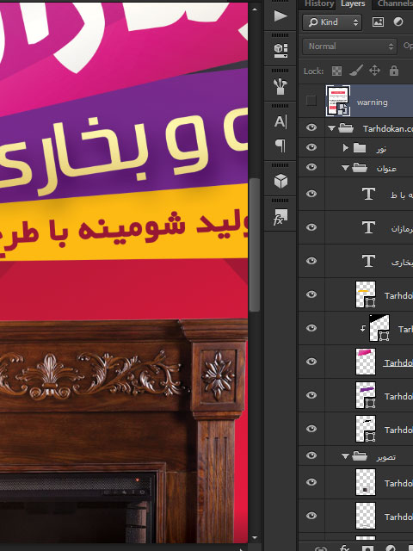Open the Character panel icon
The image size is (413, 551).
coord(280,122)
